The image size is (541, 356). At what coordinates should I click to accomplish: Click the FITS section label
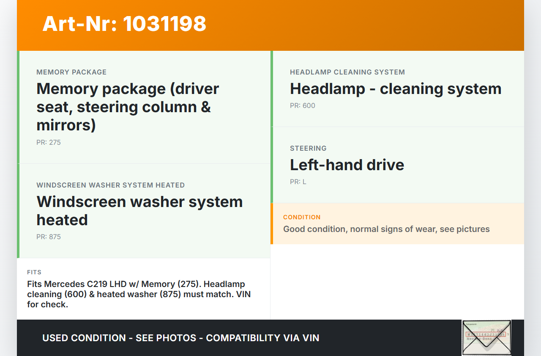34,272
